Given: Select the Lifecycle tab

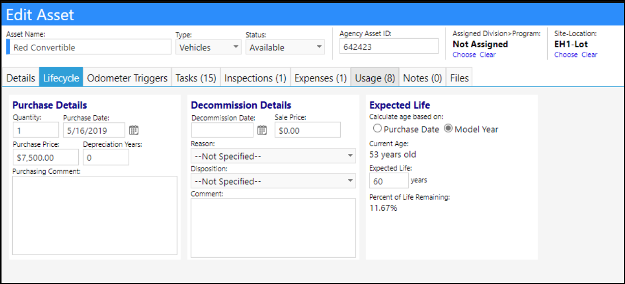Looking at the screenshot, I should point(61,78).
